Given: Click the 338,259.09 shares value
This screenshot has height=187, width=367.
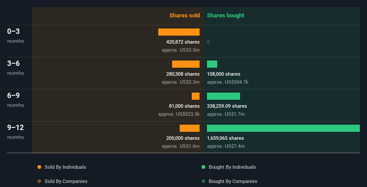Looking at the screenshot, I should coord(227,106).
